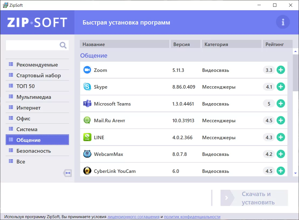
Task: Click the Skype app icon
Action: coord(87,87)
